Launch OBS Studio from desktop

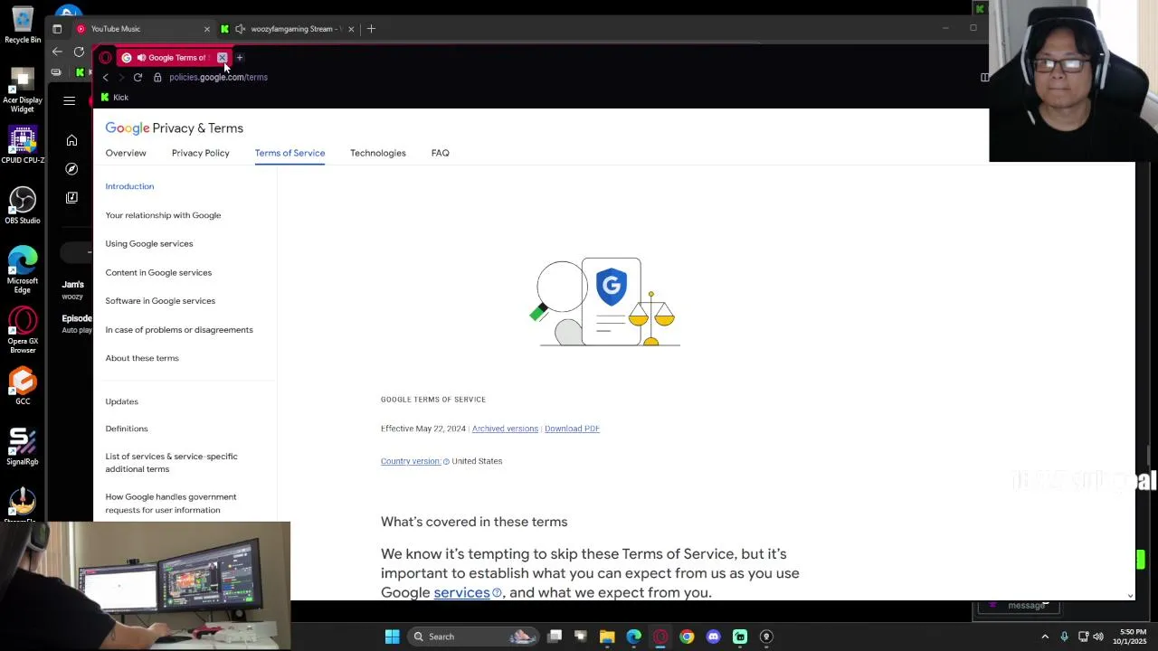click(23, 205)
